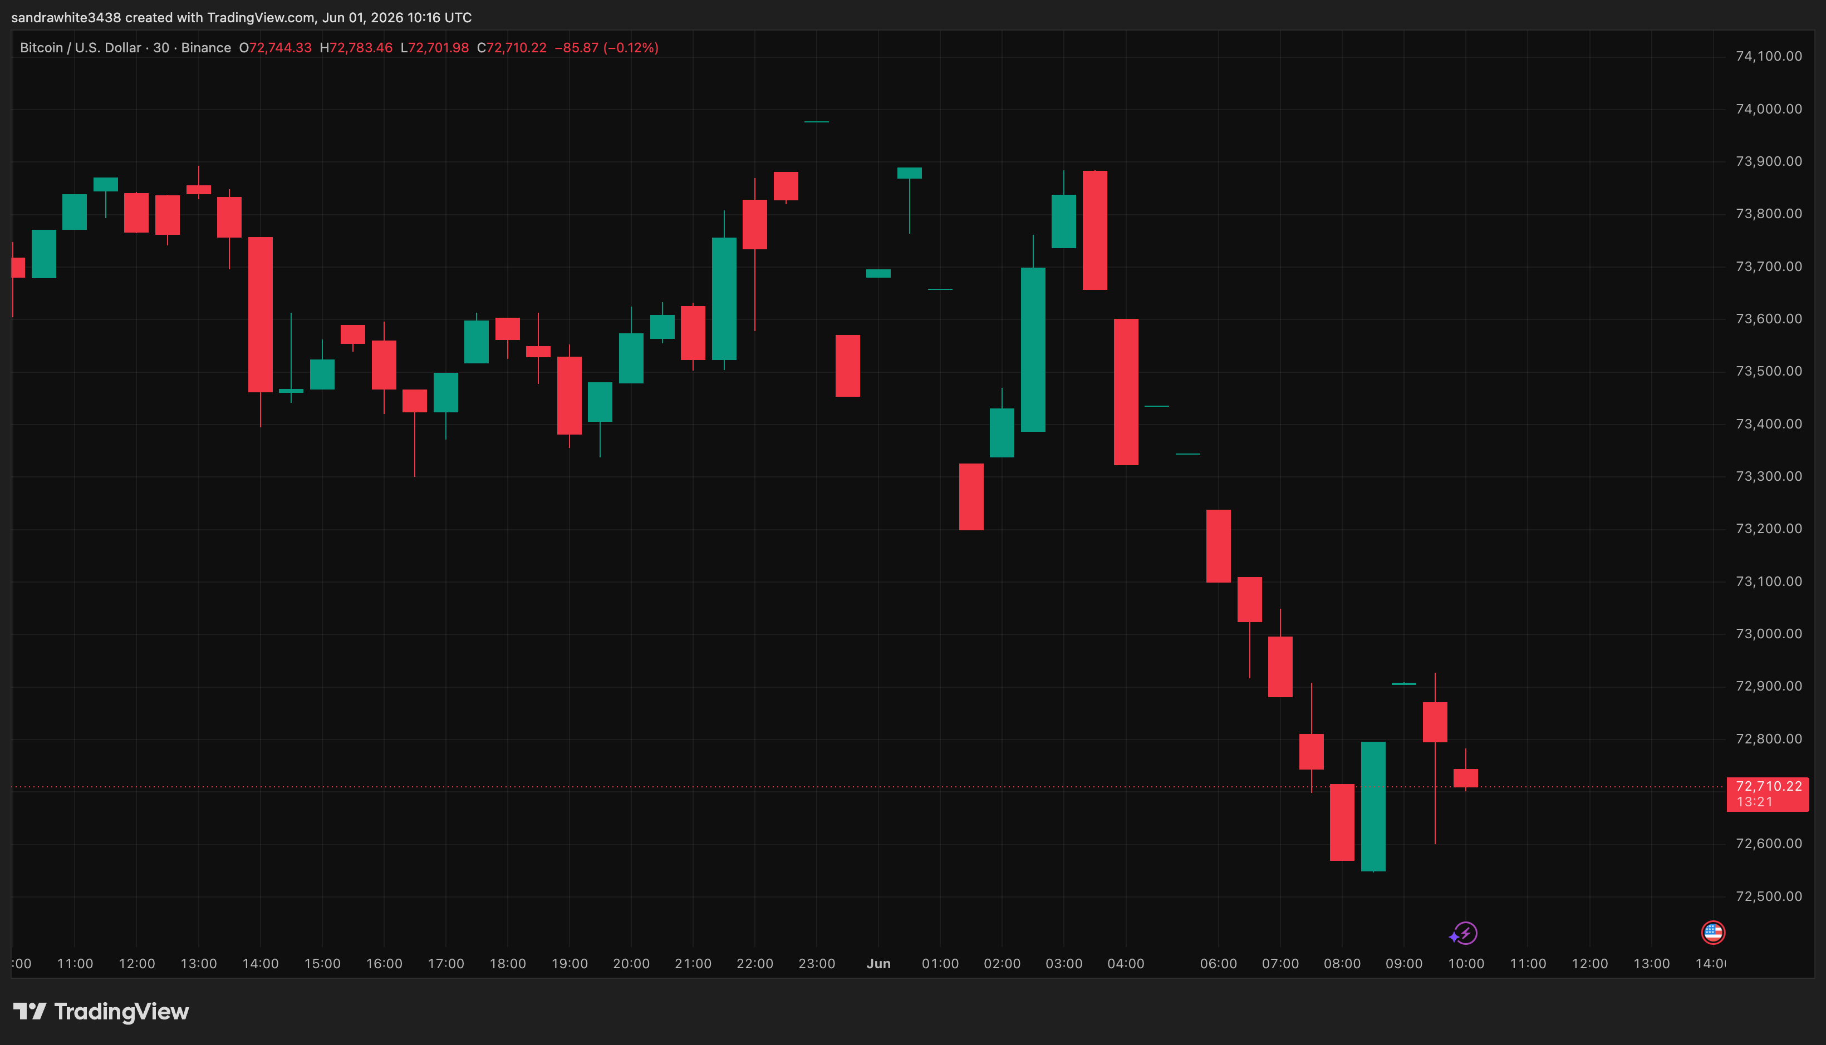Click the 01:00 time axis label

coord(940,963)
